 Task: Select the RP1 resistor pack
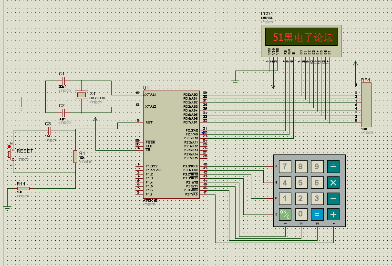coord(366,104)
